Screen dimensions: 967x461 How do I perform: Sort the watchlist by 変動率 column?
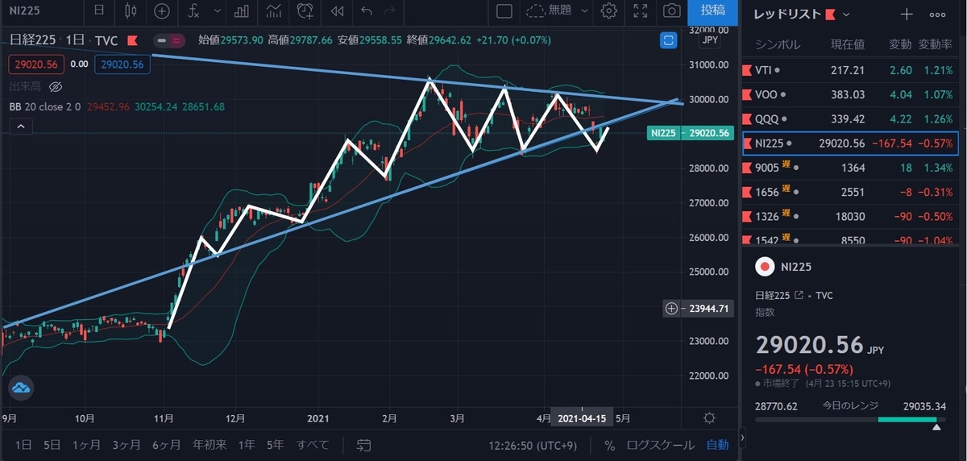click(x=936, y=44)
